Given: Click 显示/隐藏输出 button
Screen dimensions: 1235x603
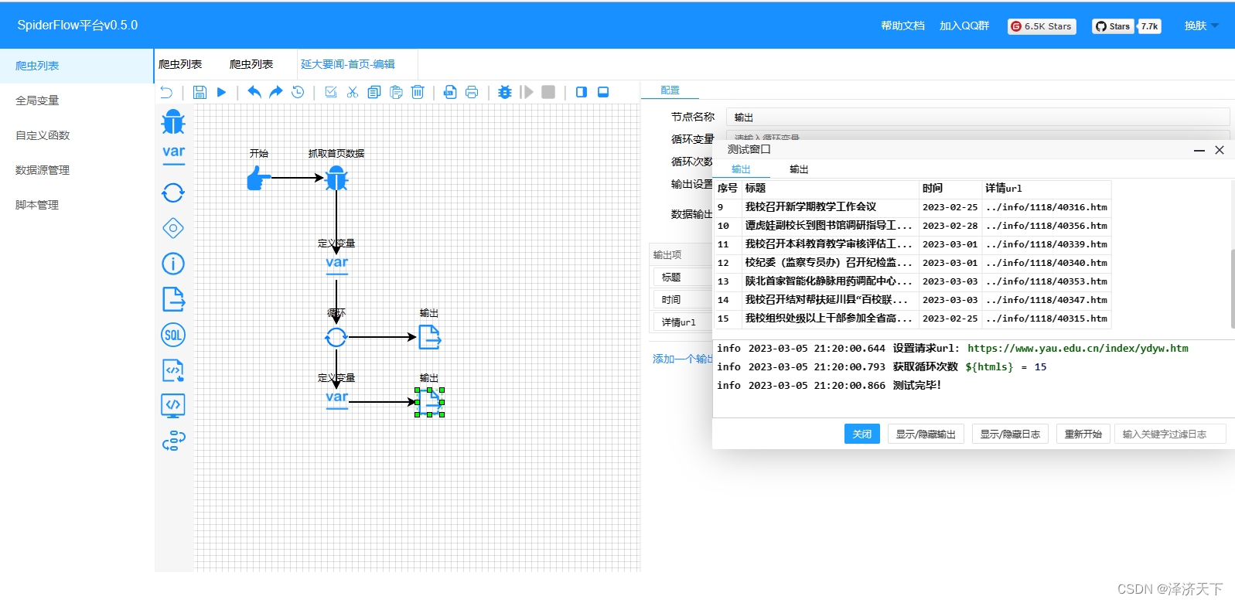Looking at the screenshot, I should pyautogui.click(x=926, y=434).
